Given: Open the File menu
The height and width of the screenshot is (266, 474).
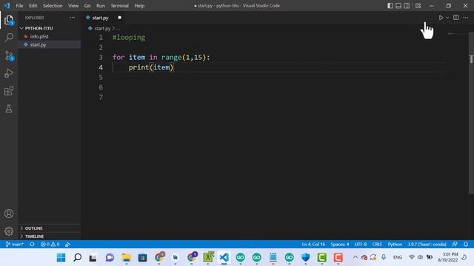Looking at the screenshot, I should [x=19, y=6].
